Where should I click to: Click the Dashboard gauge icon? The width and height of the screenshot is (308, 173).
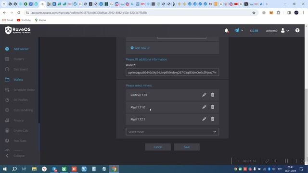[x=7, y=69]
